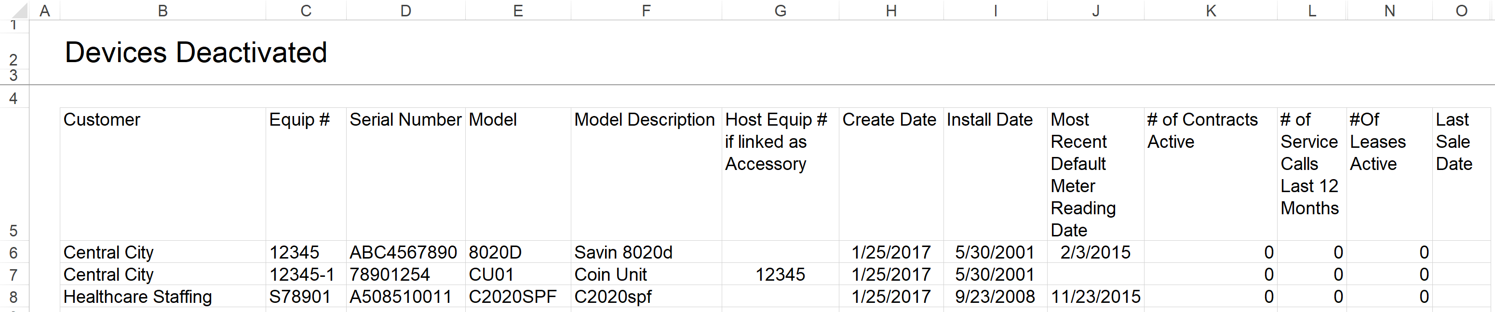Select Central City cell in row 7
The image size is (1495, 312).
pos(162,274)
